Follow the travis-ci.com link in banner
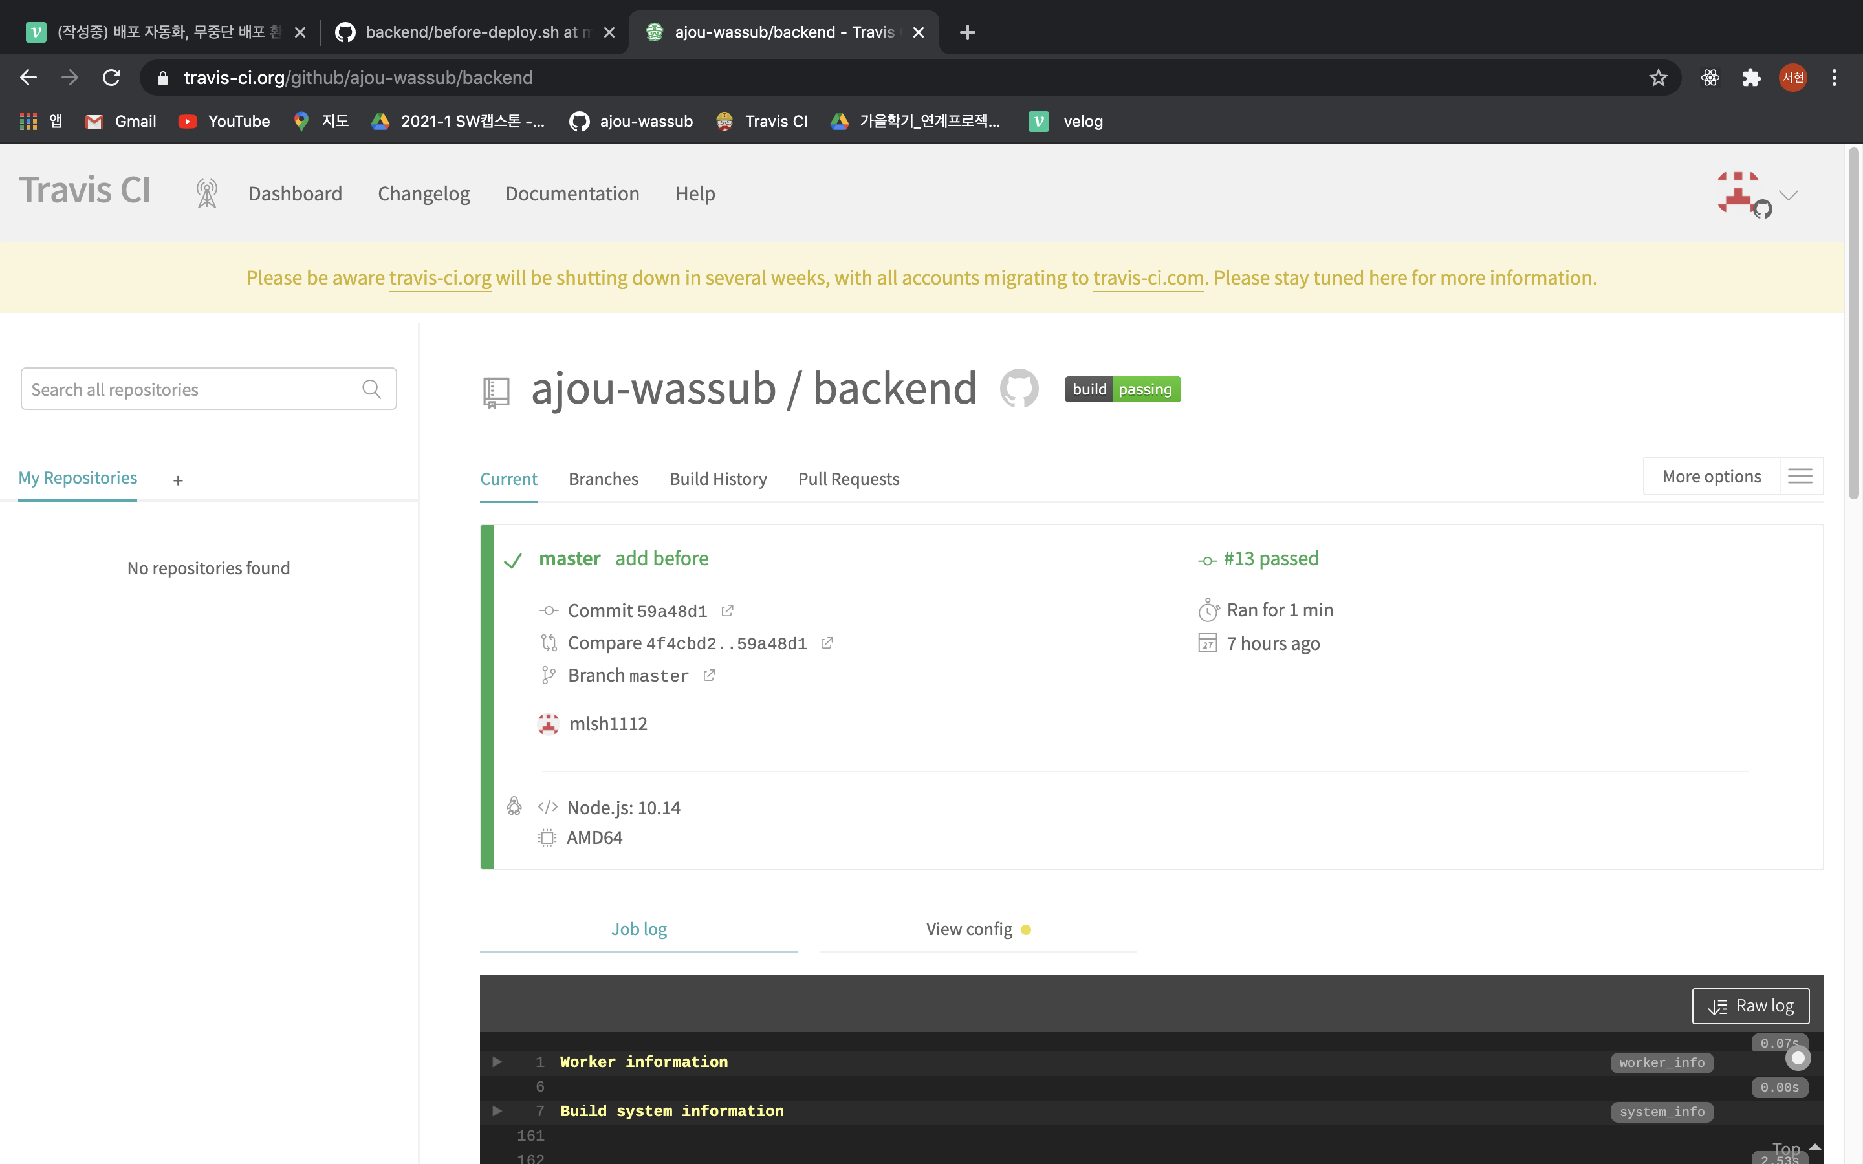The width and height of the screenshot is (1863, 1164). point(1148,278)
